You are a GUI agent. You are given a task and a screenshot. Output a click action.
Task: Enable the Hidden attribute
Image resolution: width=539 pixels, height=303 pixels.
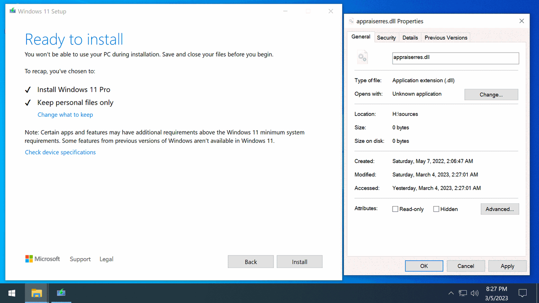tap(436, 209)
